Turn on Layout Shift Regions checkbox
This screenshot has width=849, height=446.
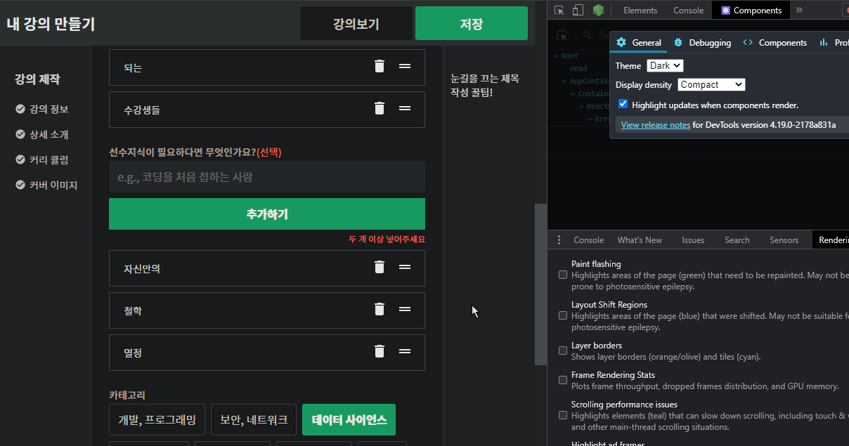point(563,315)
